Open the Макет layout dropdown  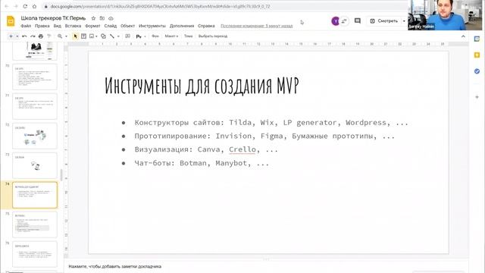171,36
